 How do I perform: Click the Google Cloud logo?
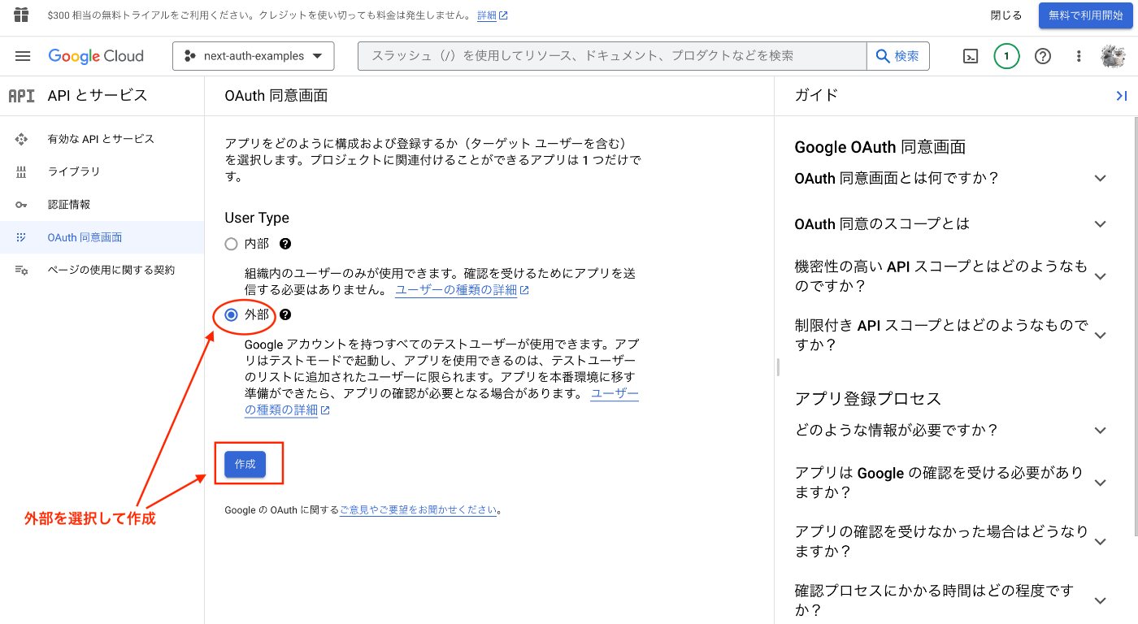click(x=96, y=56)
